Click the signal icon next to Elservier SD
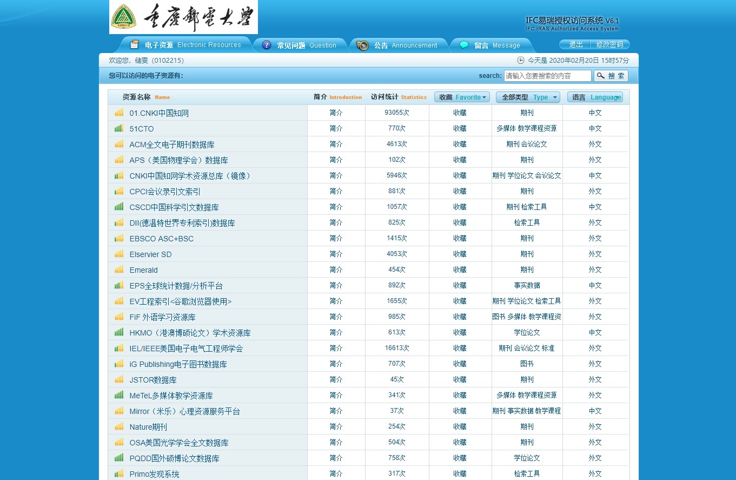This screenshot has width=736, height=480. (119, 254)
